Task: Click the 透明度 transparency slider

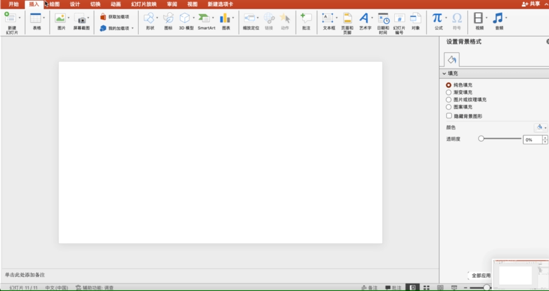Action: [x=501, y=139]
